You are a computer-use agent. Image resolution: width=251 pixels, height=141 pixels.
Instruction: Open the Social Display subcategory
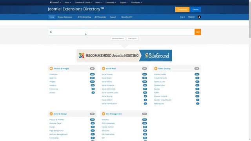(107, 74)
